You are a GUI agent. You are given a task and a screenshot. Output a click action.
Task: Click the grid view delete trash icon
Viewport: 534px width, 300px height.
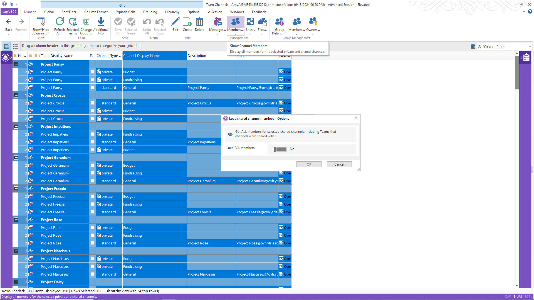[473, 47]
